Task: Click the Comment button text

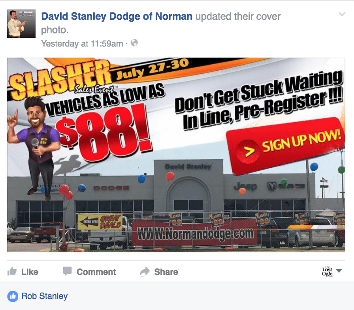Action: point(96,272)
